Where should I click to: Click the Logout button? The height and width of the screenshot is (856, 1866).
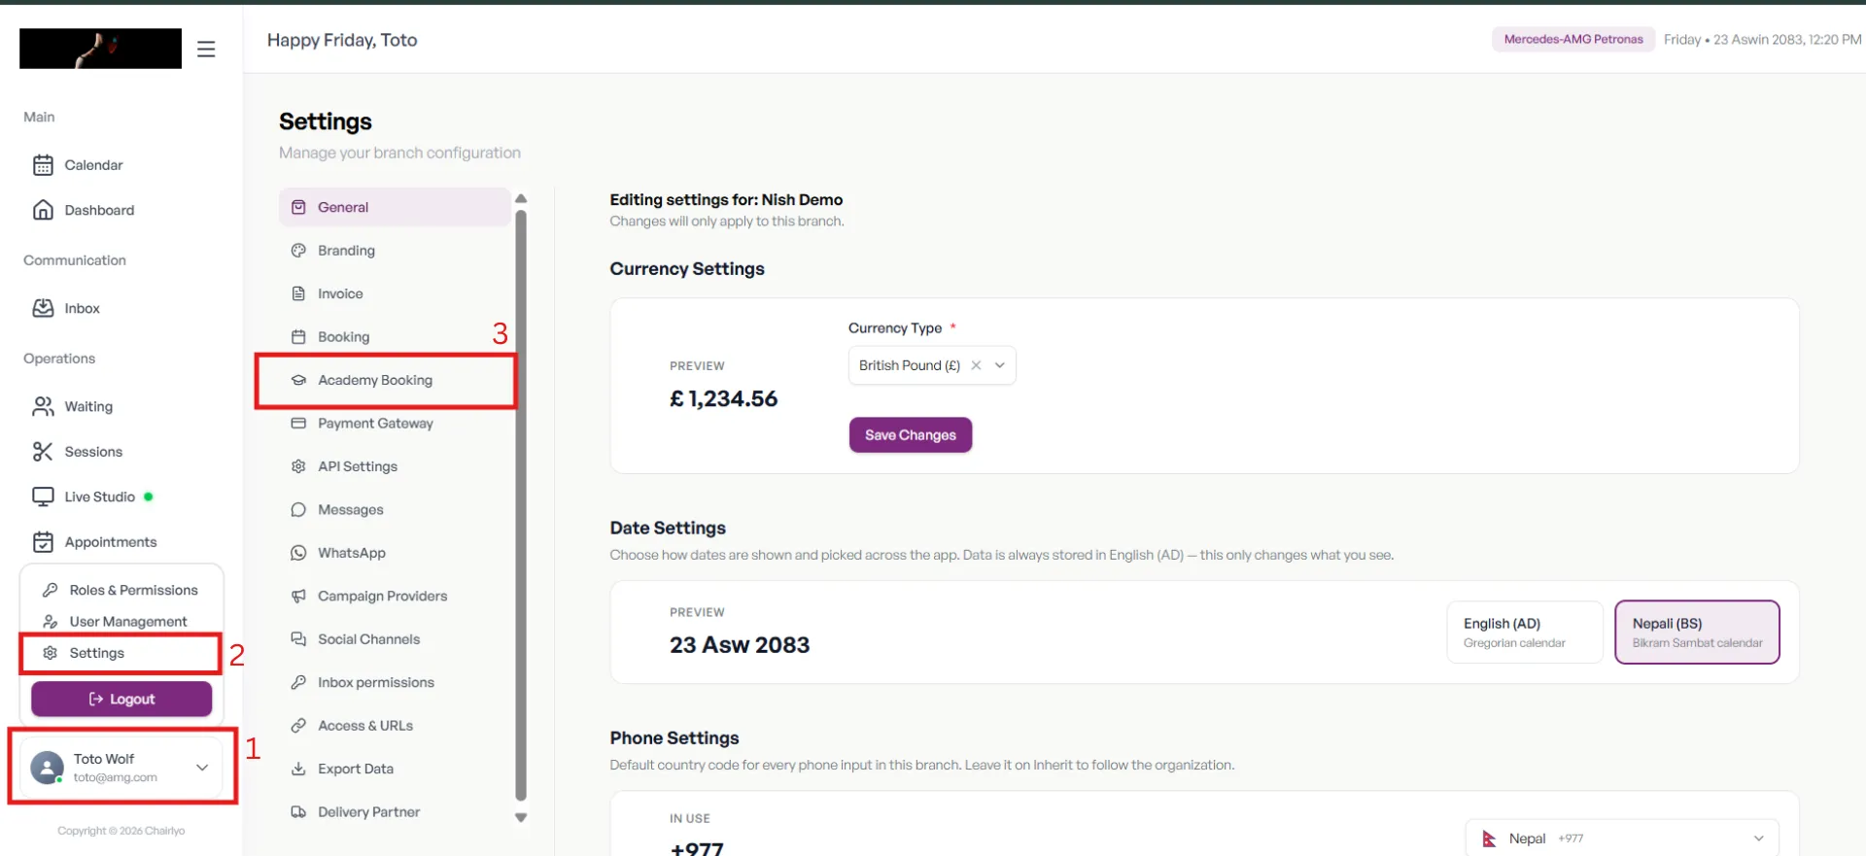pos(121,699)
